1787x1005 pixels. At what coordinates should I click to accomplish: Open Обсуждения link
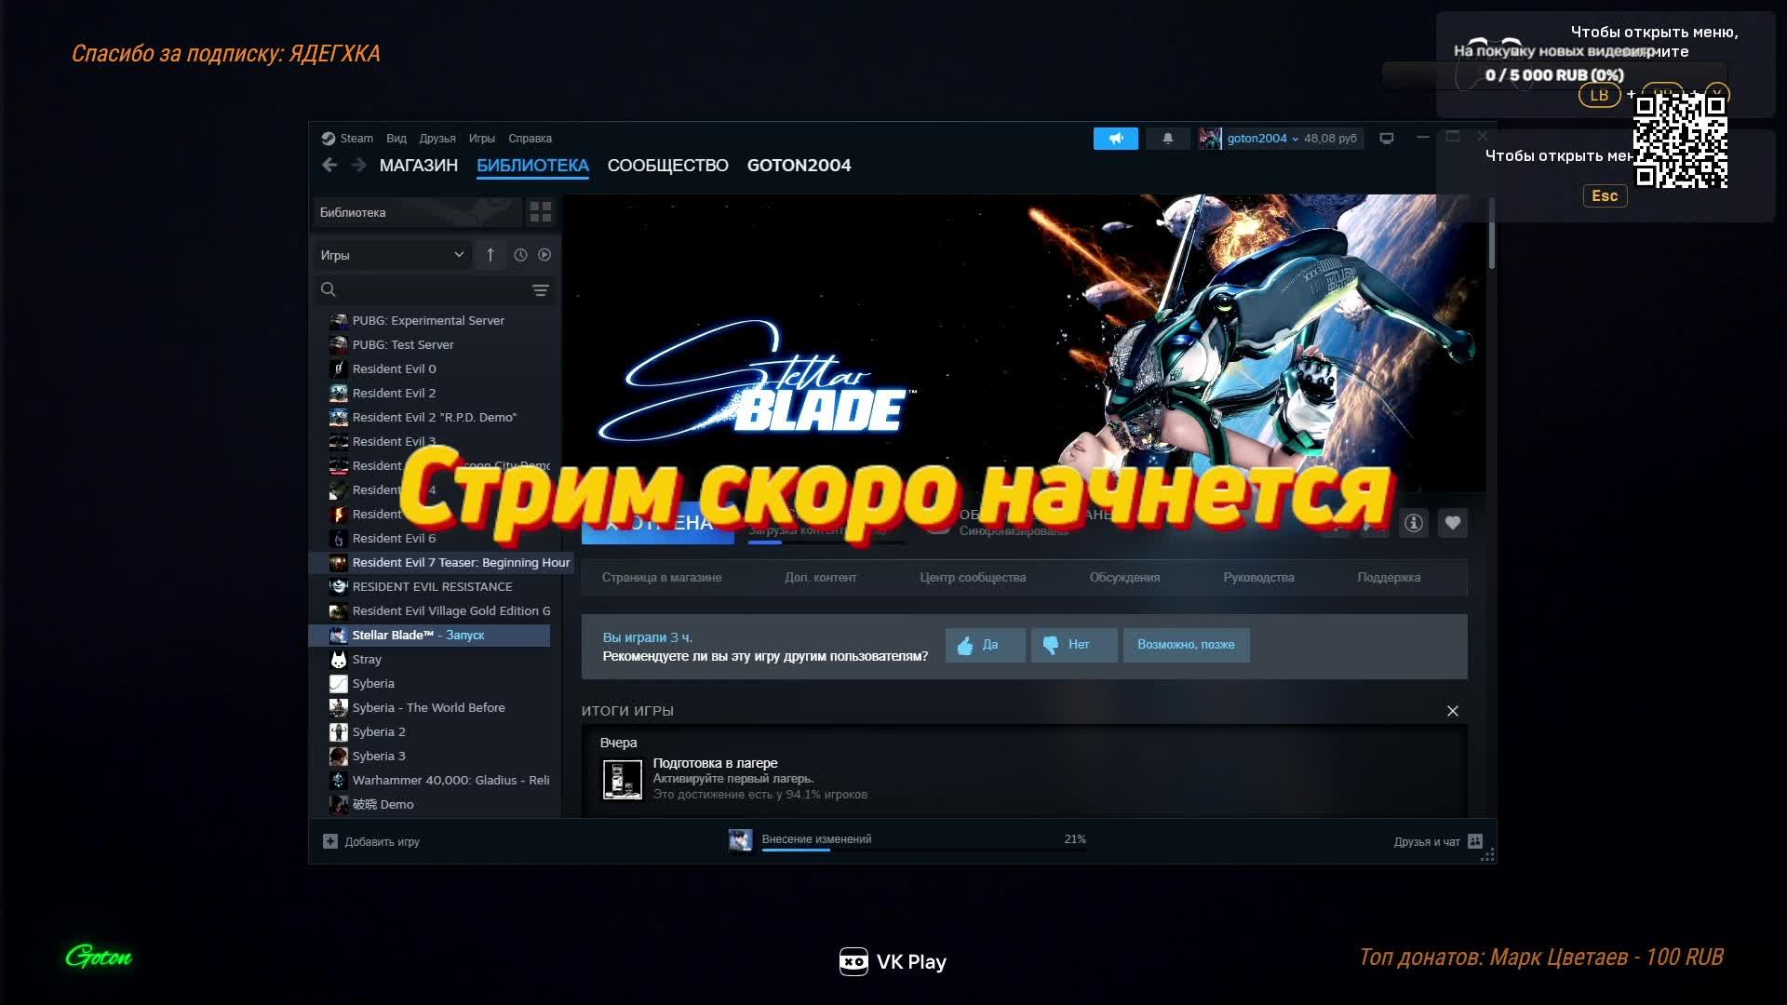(x=1124, y=577)
